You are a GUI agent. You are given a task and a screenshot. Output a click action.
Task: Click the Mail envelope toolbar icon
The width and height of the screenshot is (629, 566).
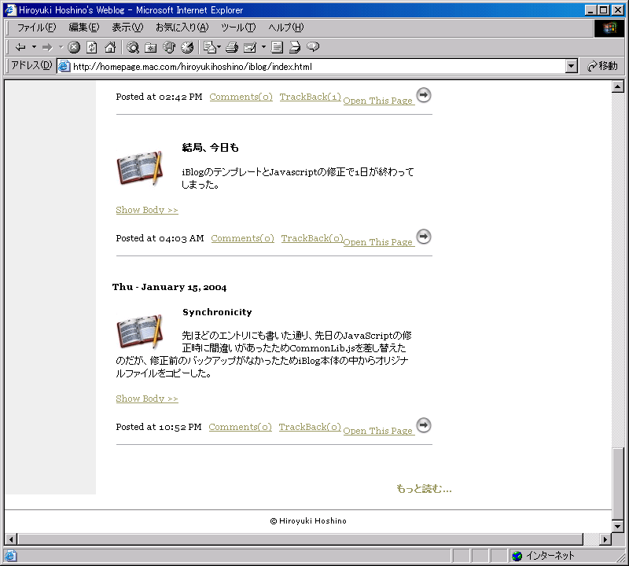coord(210,47)
